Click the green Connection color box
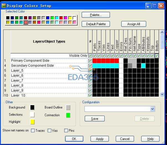The height and width of the screenshot is (145, 167). pyautogui.click(x=68, y=115)
